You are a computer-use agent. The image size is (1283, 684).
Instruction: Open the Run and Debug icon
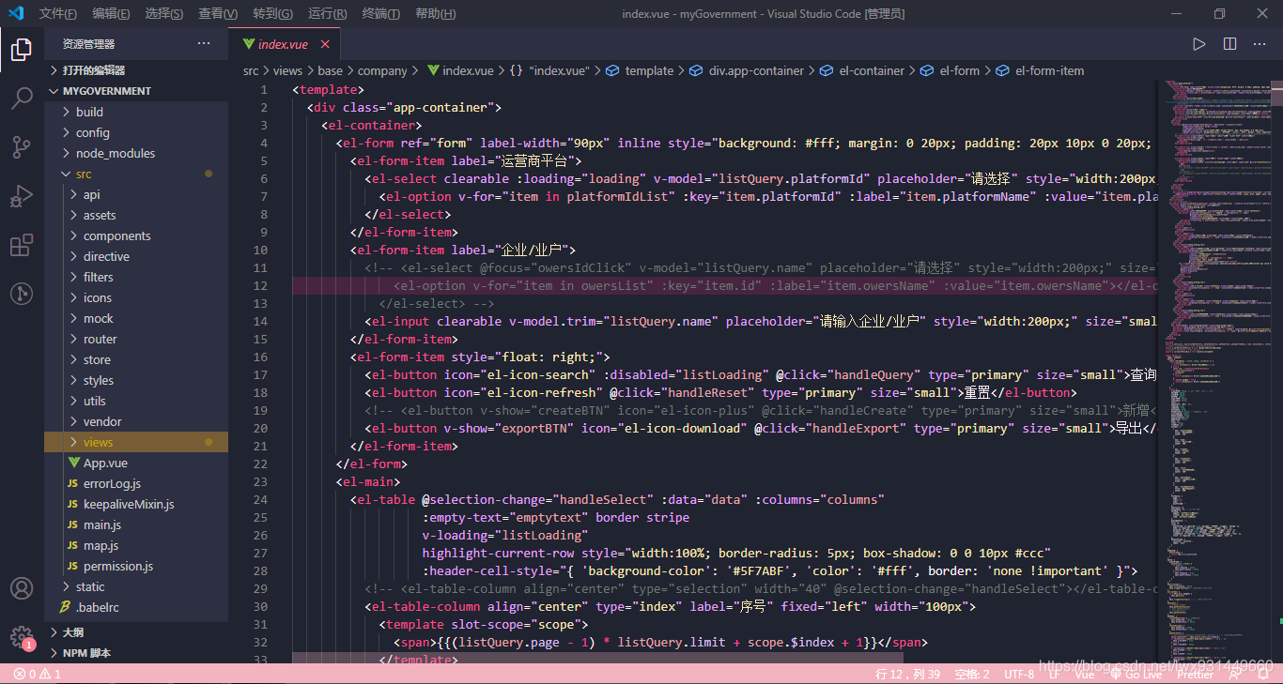click(x=22, y=196)
